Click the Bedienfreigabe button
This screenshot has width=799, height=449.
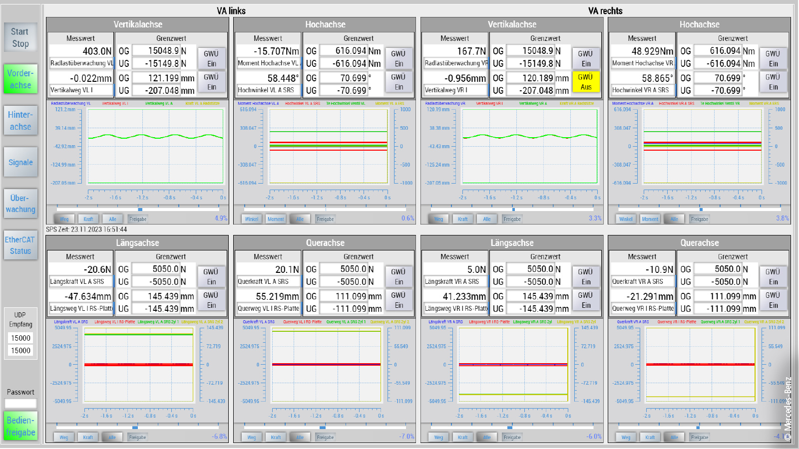click(20, 426)
